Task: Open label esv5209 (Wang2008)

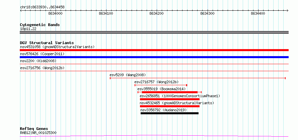Action: [x=128, y=75]
